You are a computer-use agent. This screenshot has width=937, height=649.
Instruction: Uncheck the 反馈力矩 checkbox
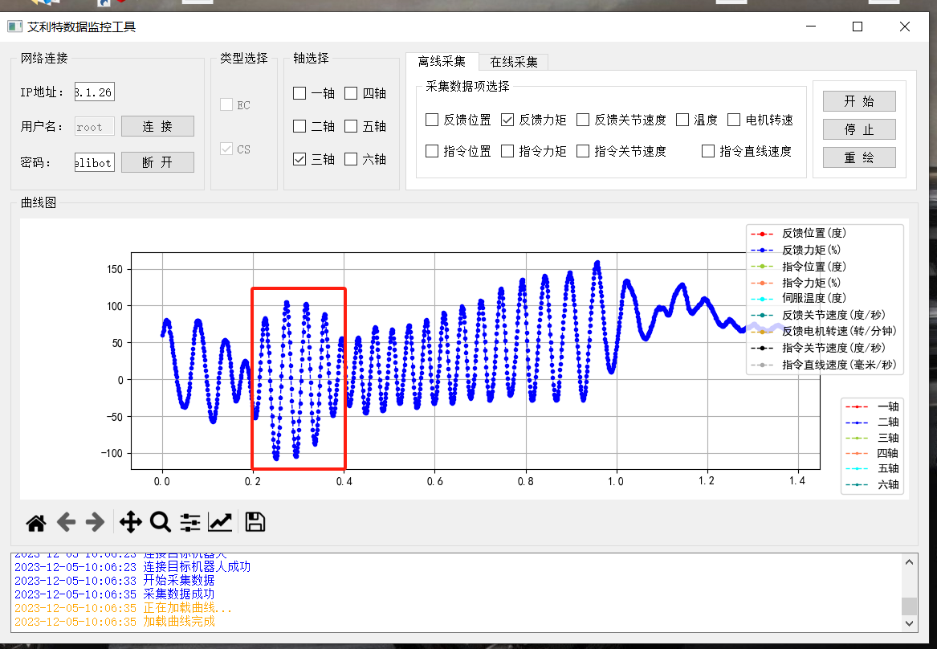tap(507, 120)
